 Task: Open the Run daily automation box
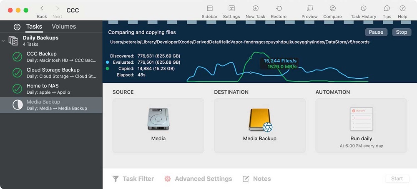361,125
